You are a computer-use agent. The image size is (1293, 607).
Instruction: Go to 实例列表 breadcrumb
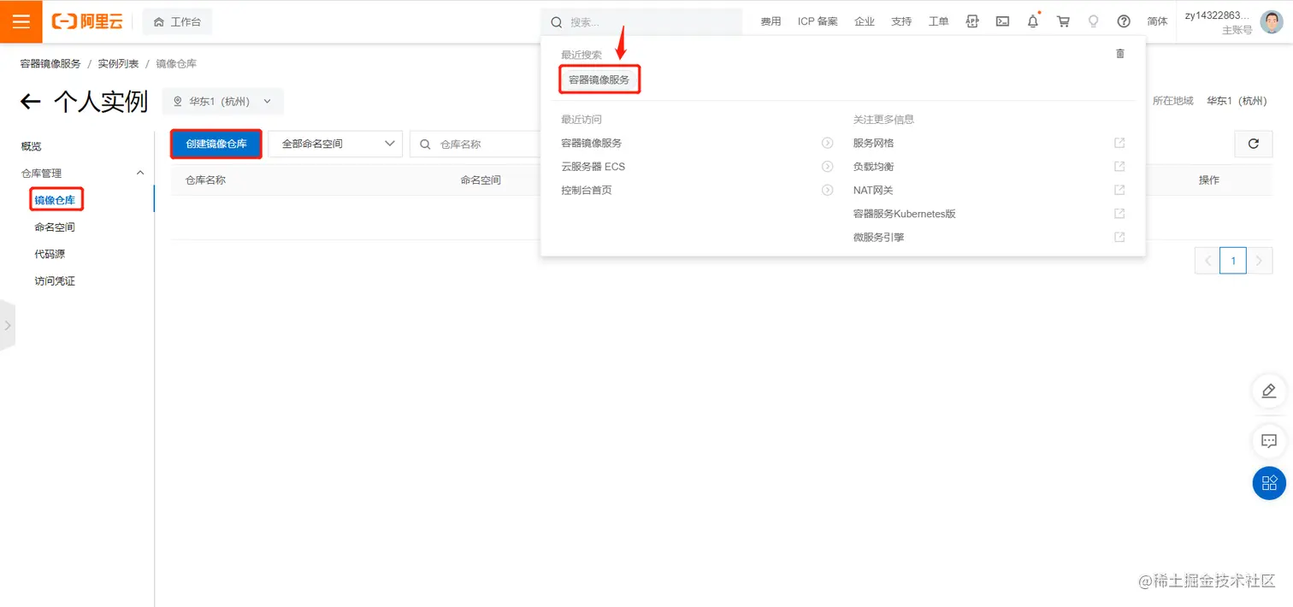[x=118, y=64]
